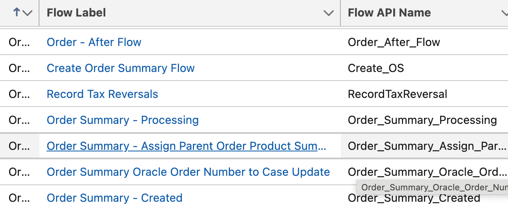Click the truncated first-column cell in the Record Tax Reversals row
The width and height of the screenshot is (508, 210).
coord(19,94)
